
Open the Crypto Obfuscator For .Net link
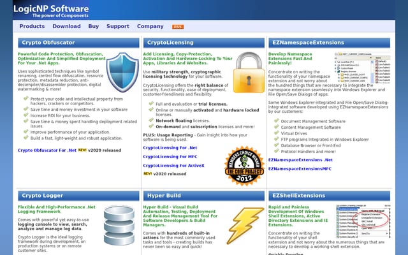pyautogui.click(x=47, y=150)
